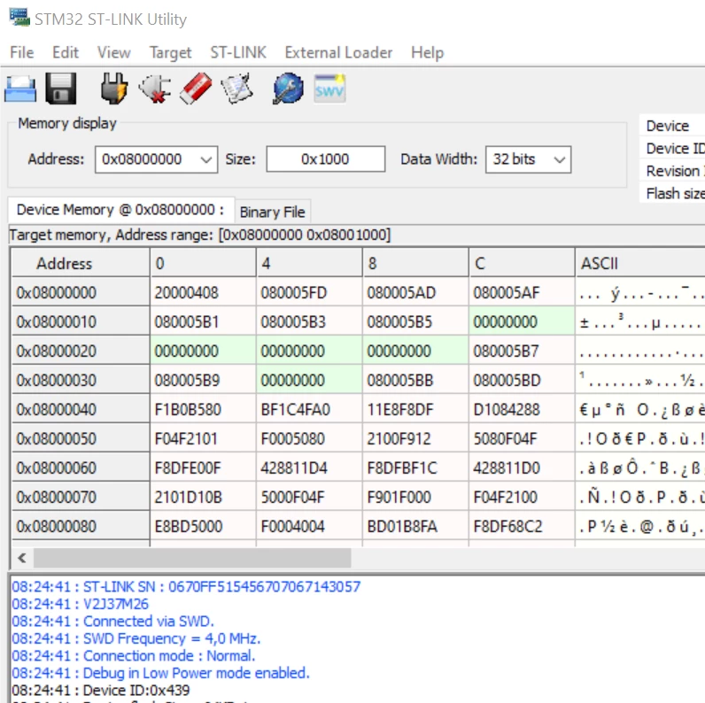The image size is (705, 703).
Task: Click the column header 8
Action: click(415, 263)
